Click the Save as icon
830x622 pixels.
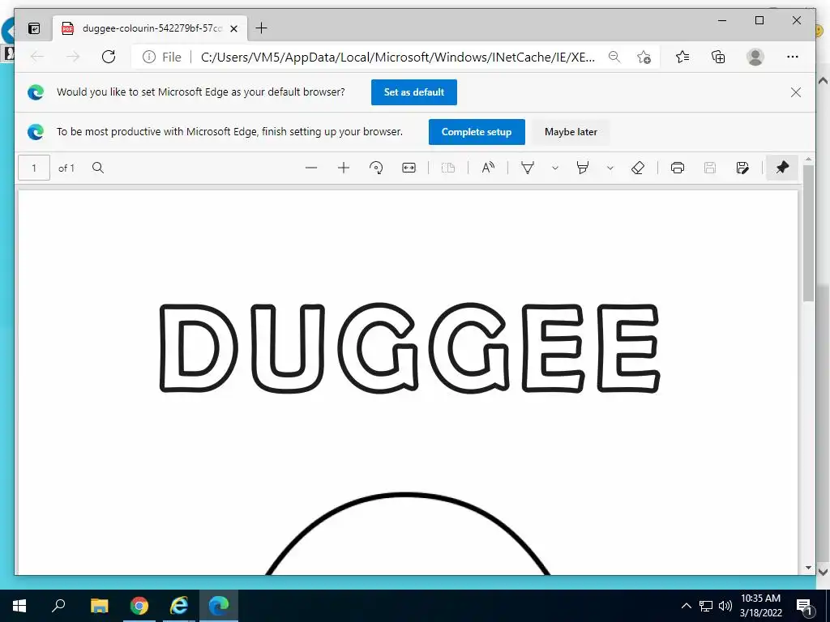pos(742,168)
